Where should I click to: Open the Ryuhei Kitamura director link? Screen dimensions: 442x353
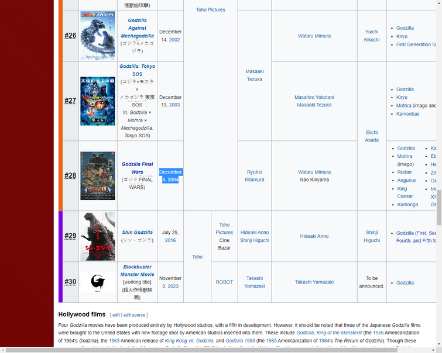[x=255, y=176]
